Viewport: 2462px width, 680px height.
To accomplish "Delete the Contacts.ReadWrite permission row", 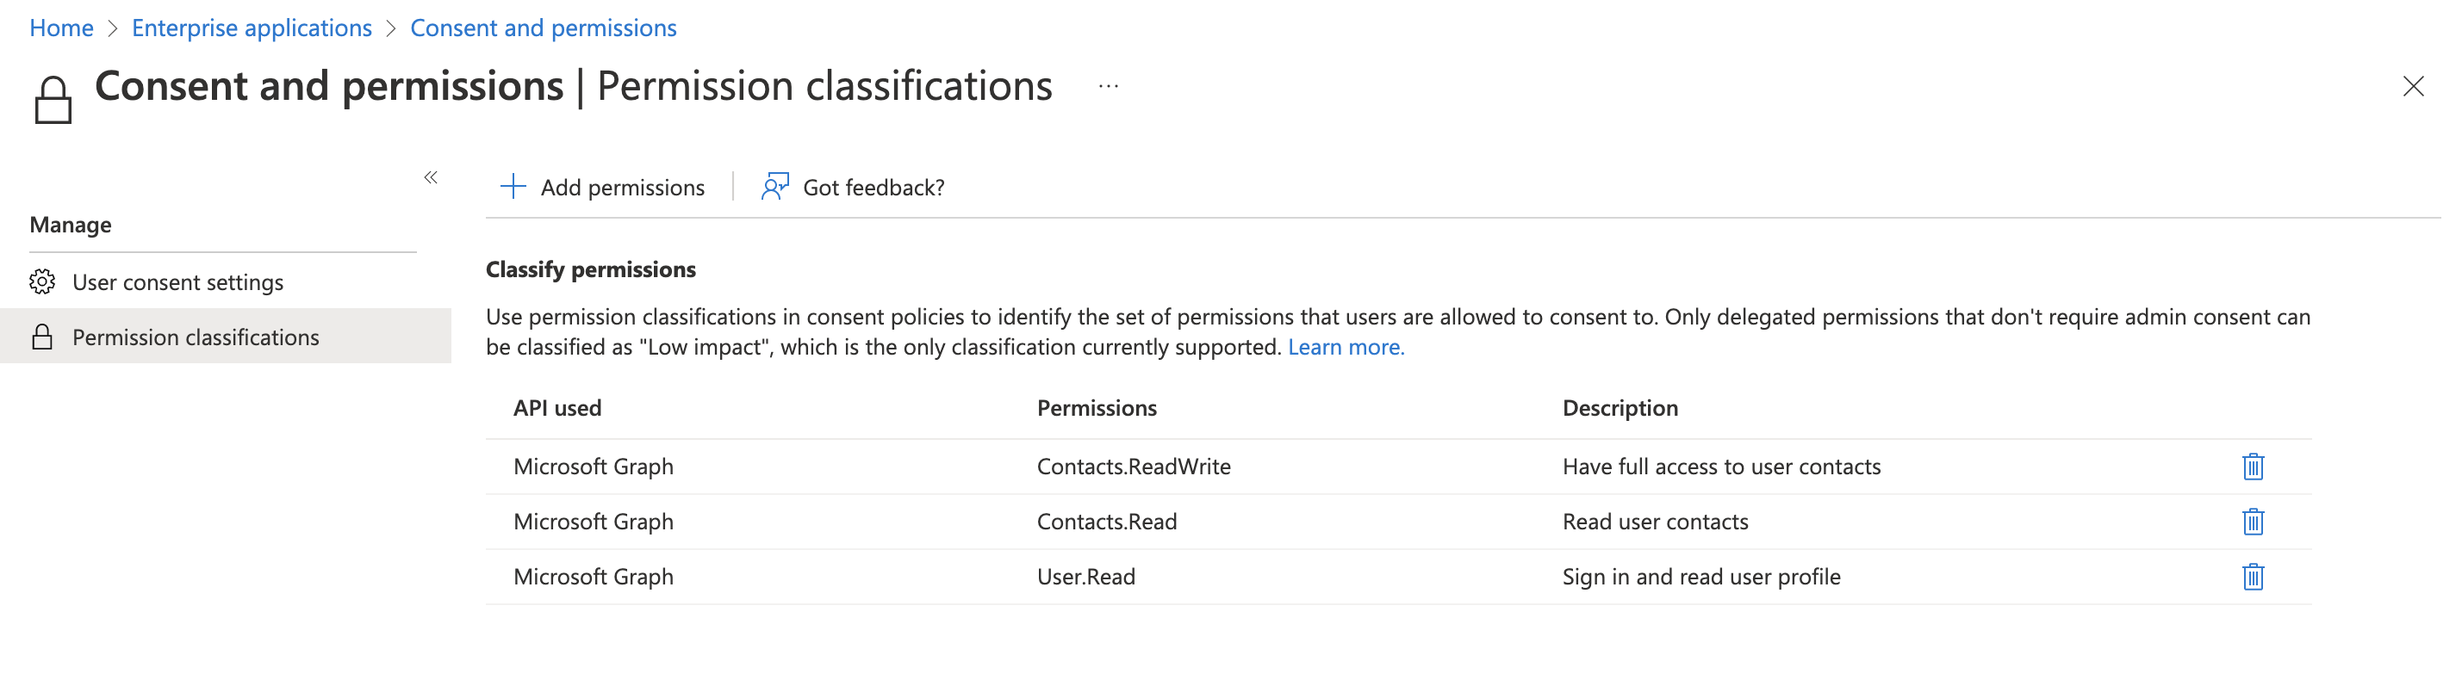I will (x=2252, y=466).
